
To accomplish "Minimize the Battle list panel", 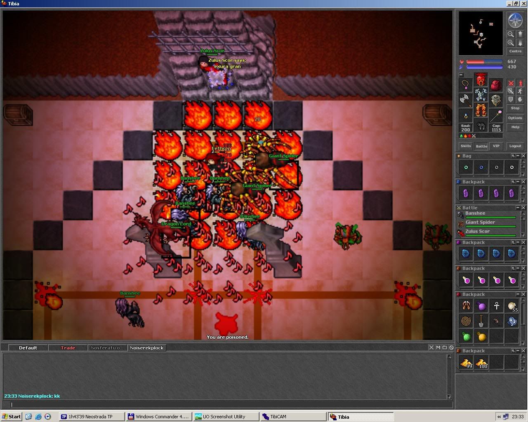I will [519, 208].
